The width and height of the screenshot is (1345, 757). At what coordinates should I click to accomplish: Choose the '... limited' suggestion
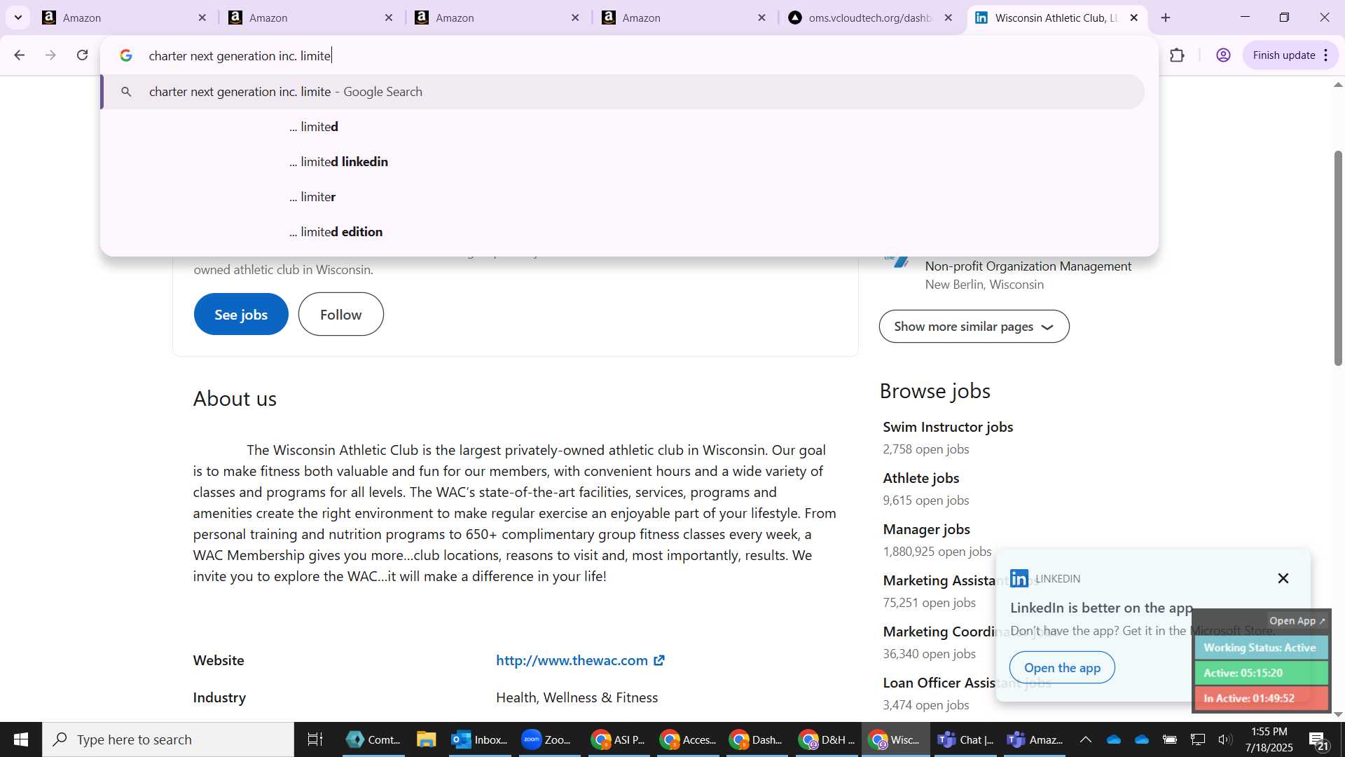pos(623,127)
